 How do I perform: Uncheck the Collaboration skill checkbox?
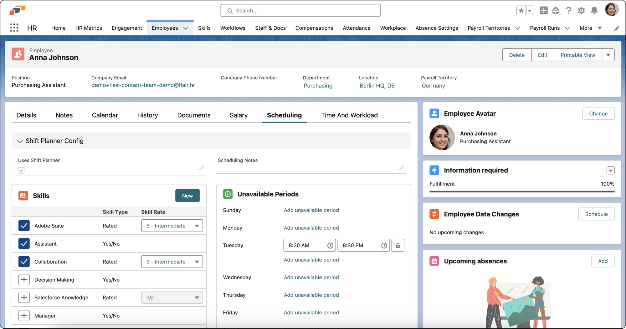(x=24, y=262)
